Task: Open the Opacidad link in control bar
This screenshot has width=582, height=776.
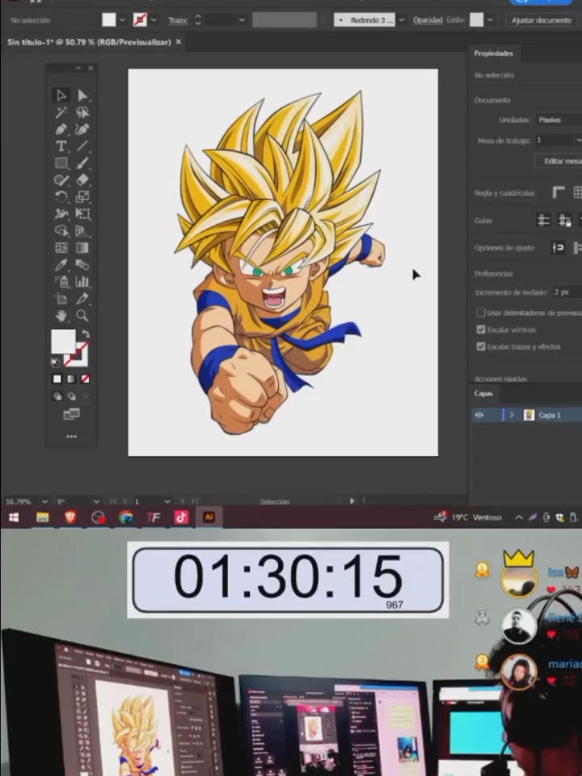Action: 428,19
